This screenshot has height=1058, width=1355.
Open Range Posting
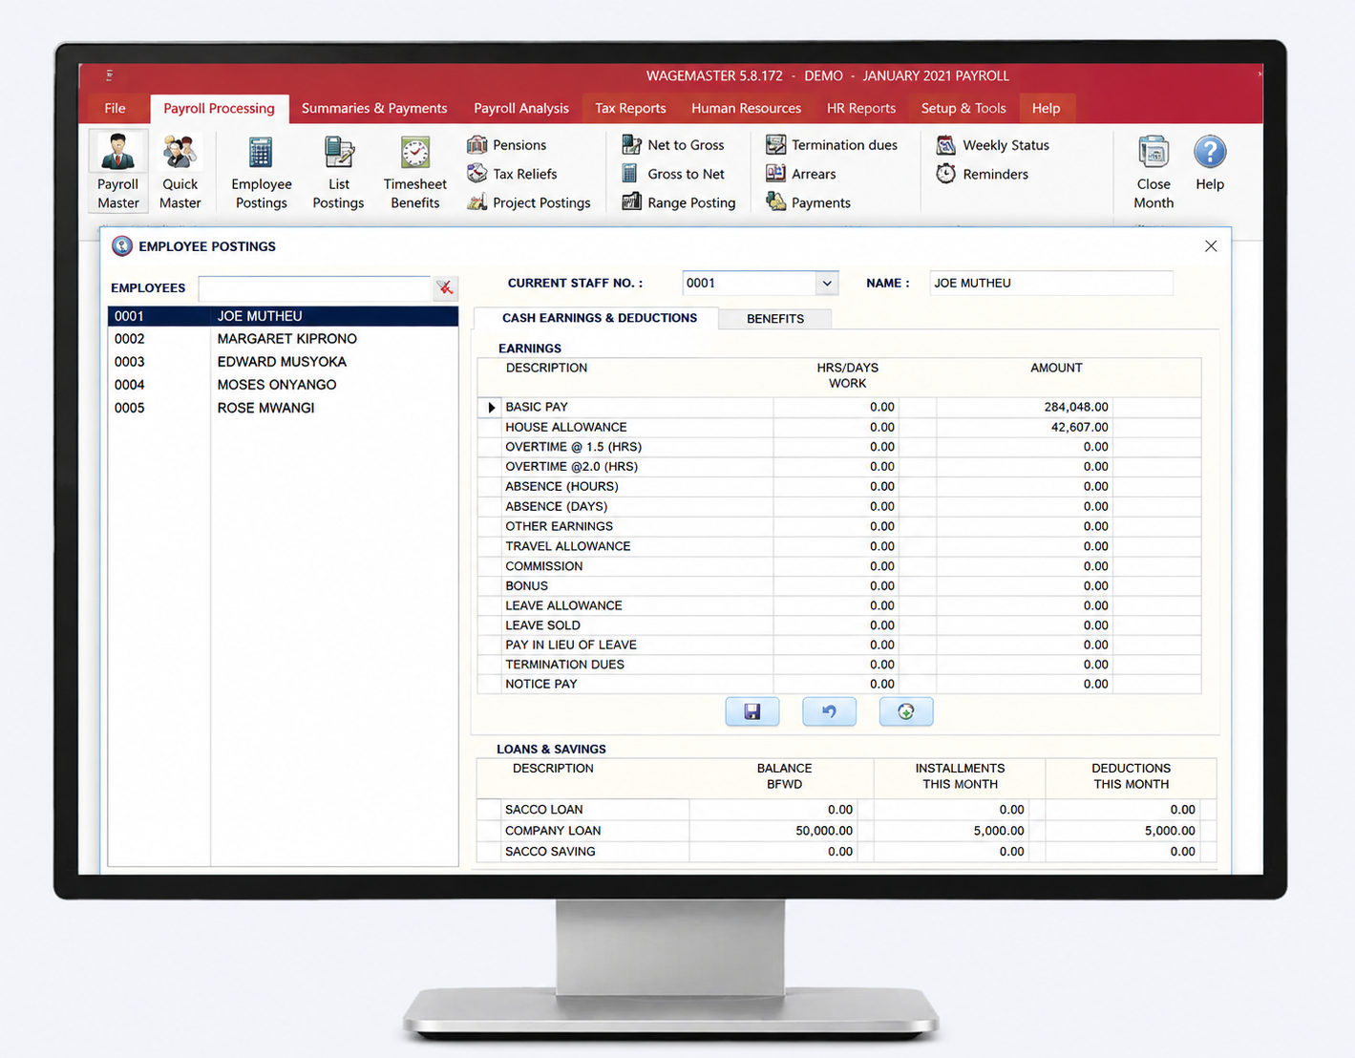(679, 202)
